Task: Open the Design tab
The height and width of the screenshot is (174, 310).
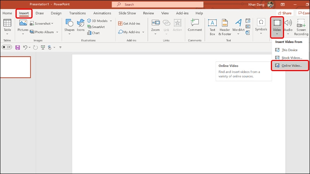Action: click(56, 13)
